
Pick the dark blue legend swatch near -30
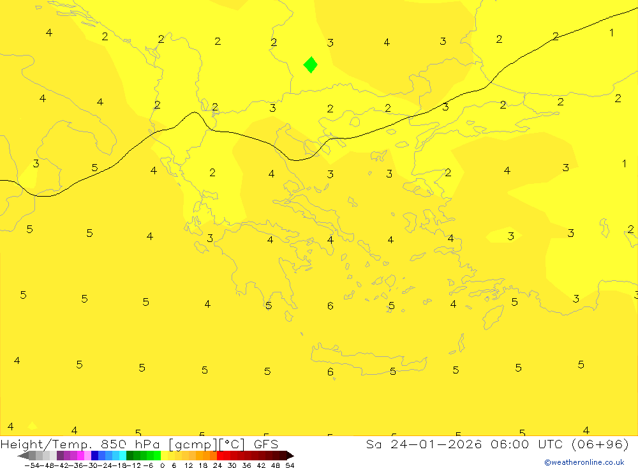(x=94, y=456)
